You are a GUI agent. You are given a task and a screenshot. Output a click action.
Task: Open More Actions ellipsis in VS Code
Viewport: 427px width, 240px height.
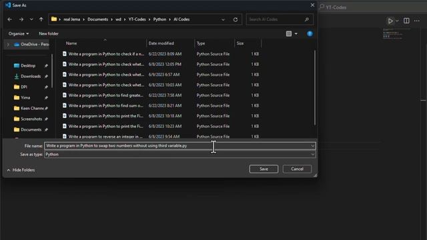pyautogui.click(x=416, y=21)
